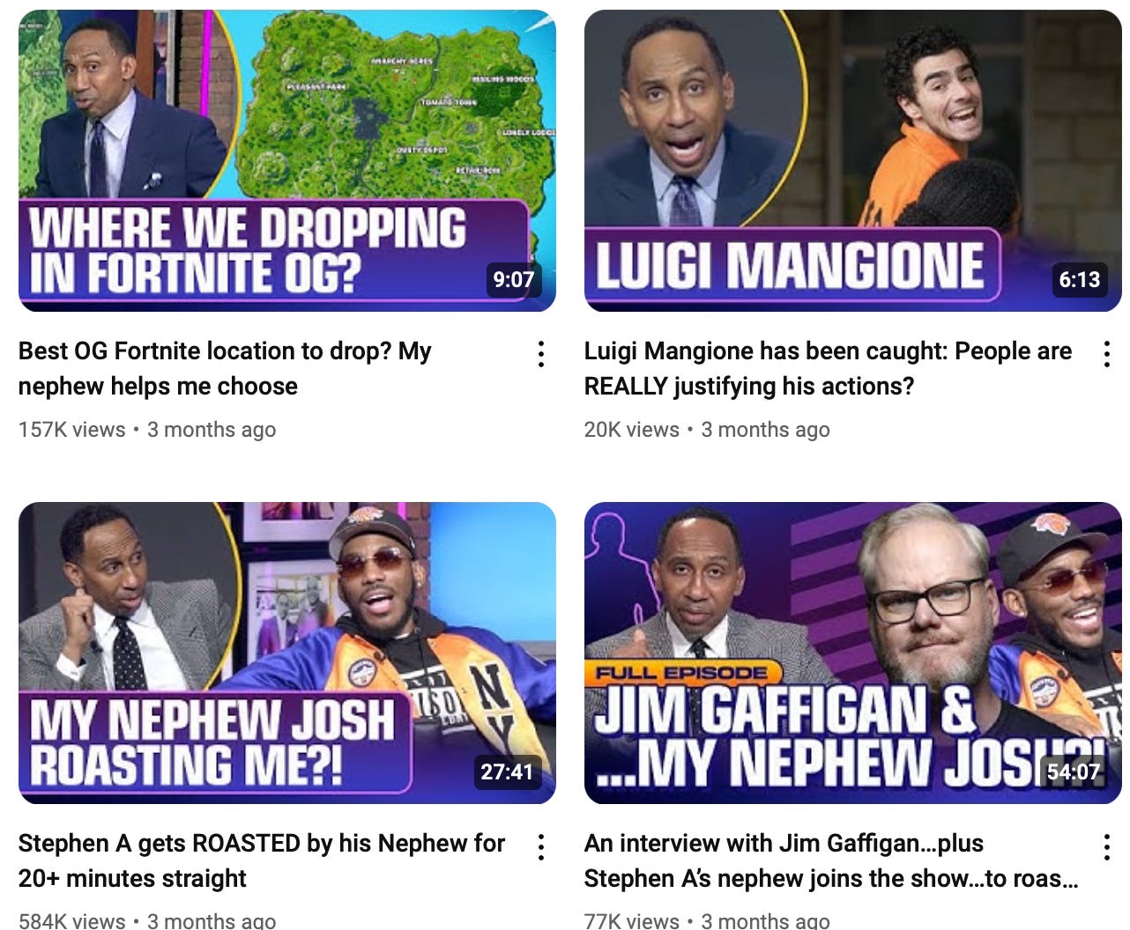Screen dimensions: 1130x930
Task: Click title "Best OG Fortnite location to drop?"
Action: coord(205,351)
